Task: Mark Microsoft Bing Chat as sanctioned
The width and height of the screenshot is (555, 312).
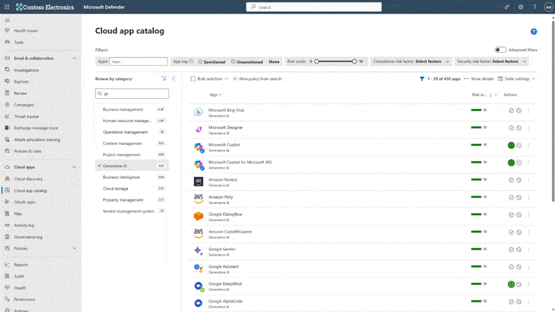Action: (x=511, y=110)
